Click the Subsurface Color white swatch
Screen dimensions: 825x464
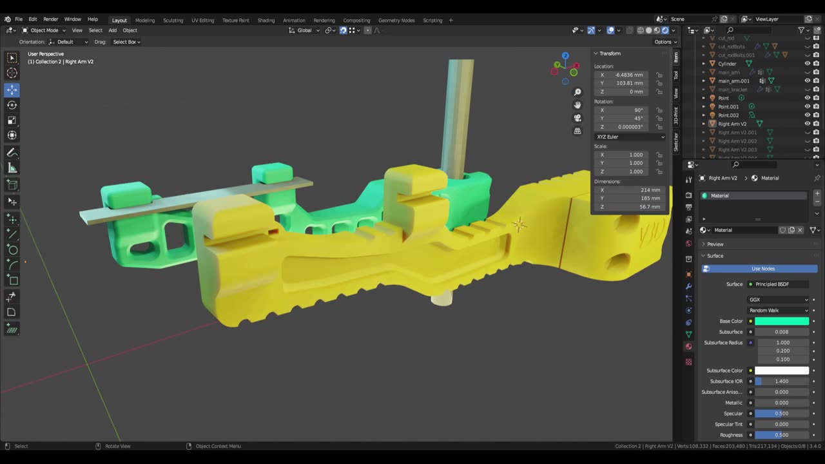point(782,371)
